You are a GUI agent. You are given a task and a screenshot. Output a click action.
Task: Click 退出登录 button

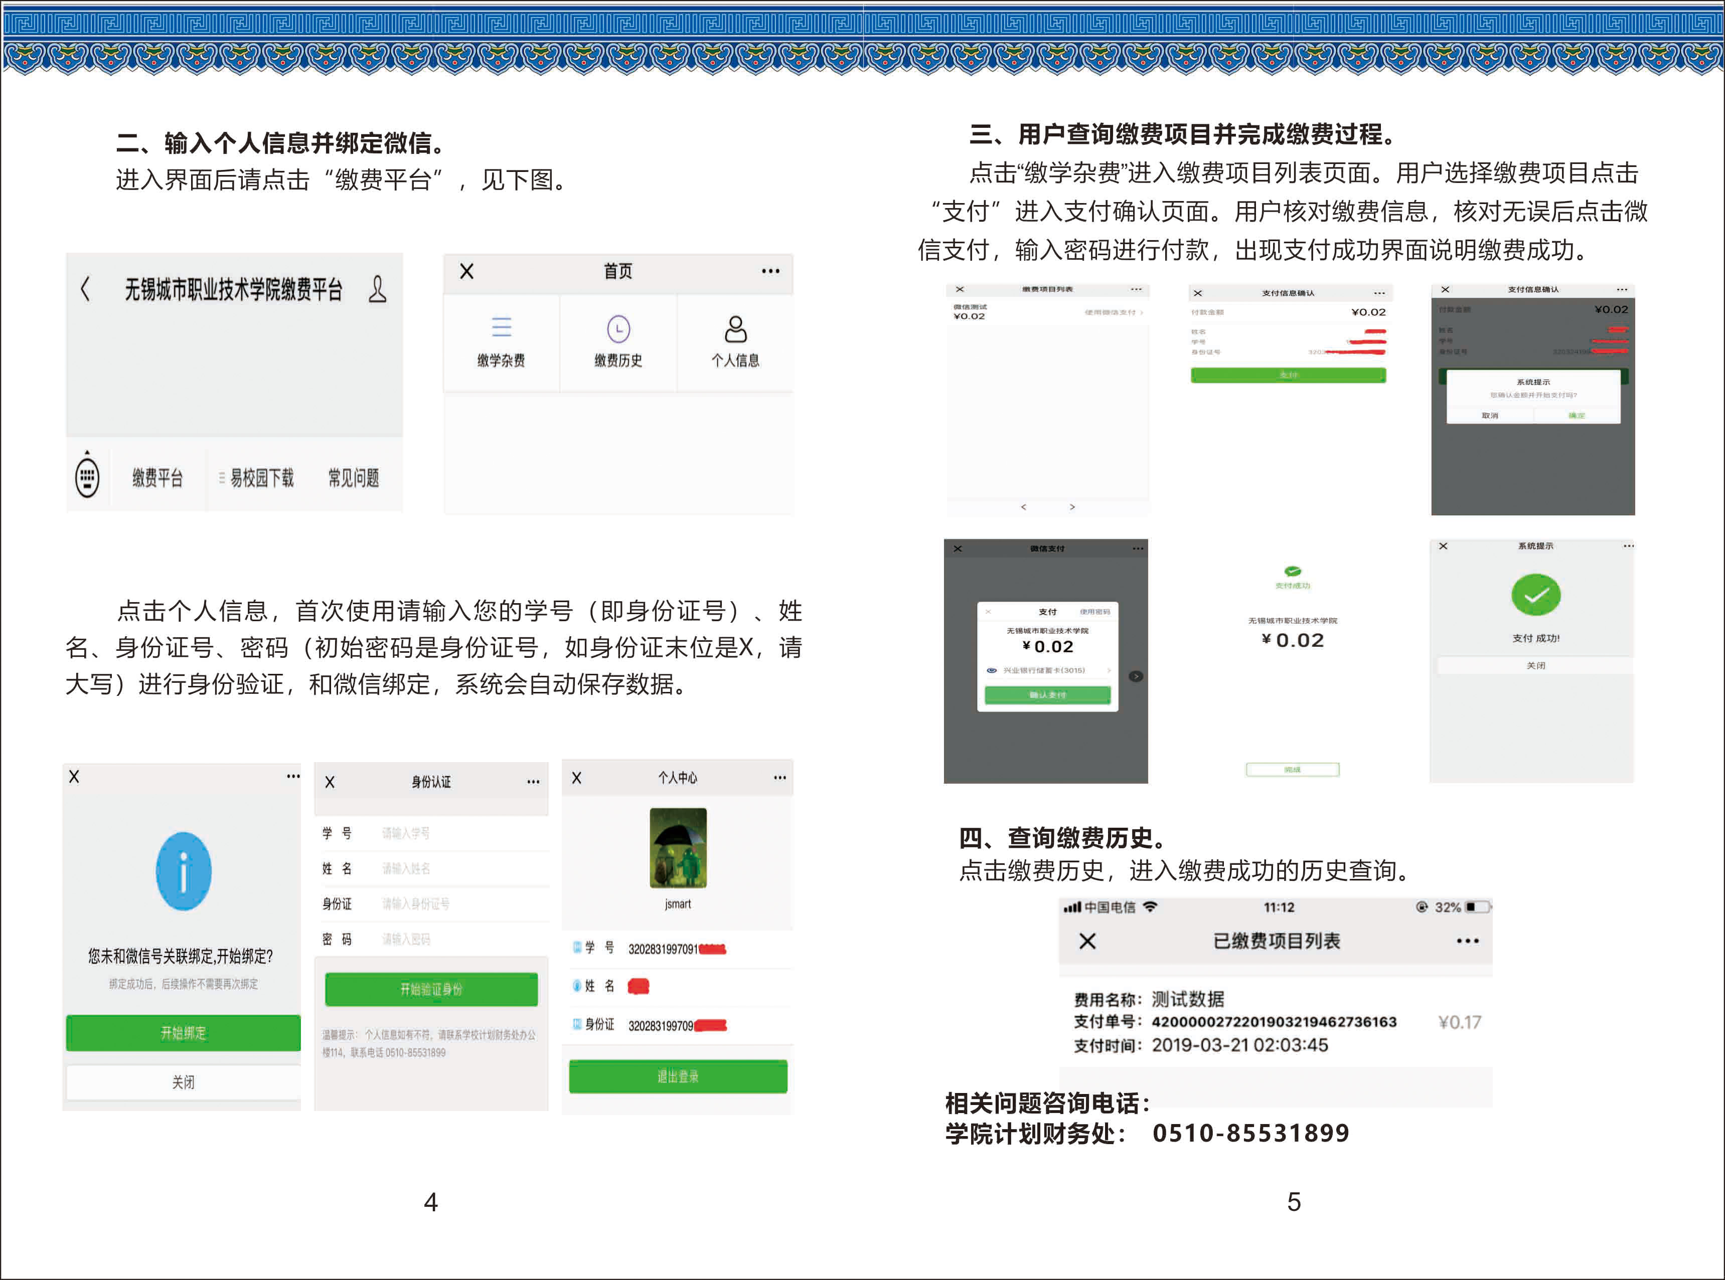point(678,1076)
